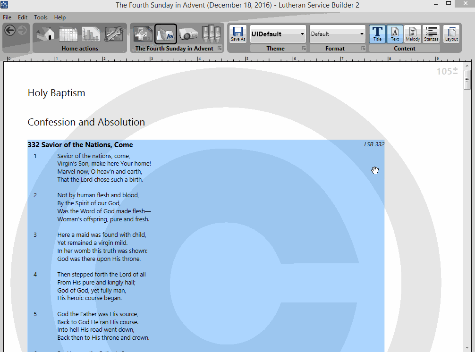The image size is (475, 352).
Task: Click the hymn title '332 Savior of the Nations, Come'
Action: [80, 145]
